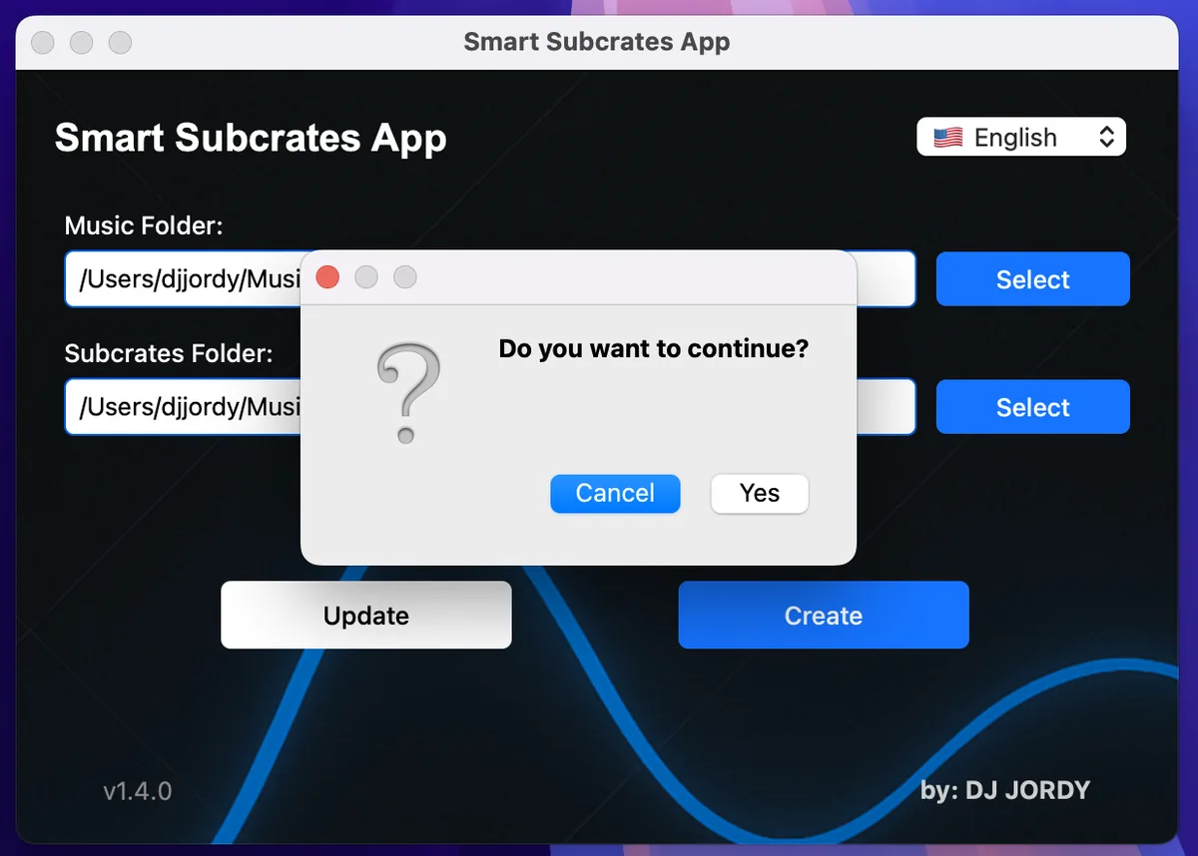Select button for Music Folder
The height and width of the screenshot is (856, 1198).
pos(1032,279)
